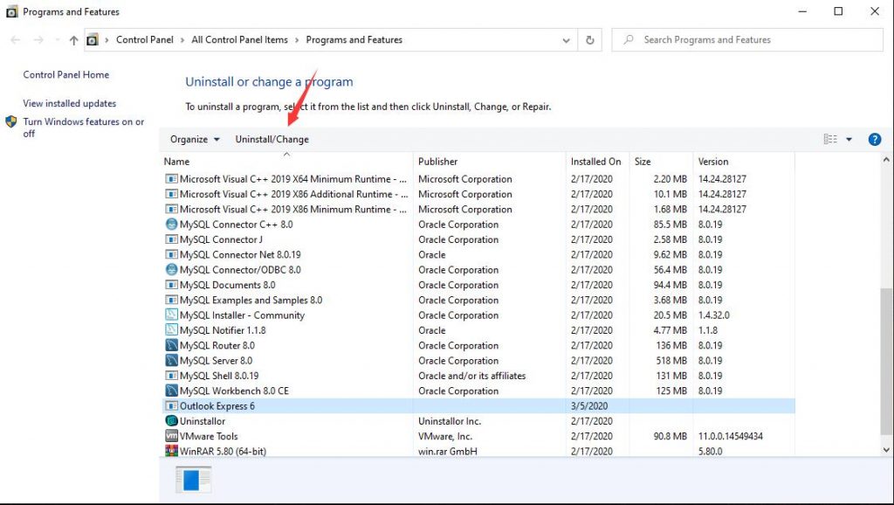The height and width of the screenshot is (505, 894).
Task: Expand the address bar history dropdown
Action: 566,40
